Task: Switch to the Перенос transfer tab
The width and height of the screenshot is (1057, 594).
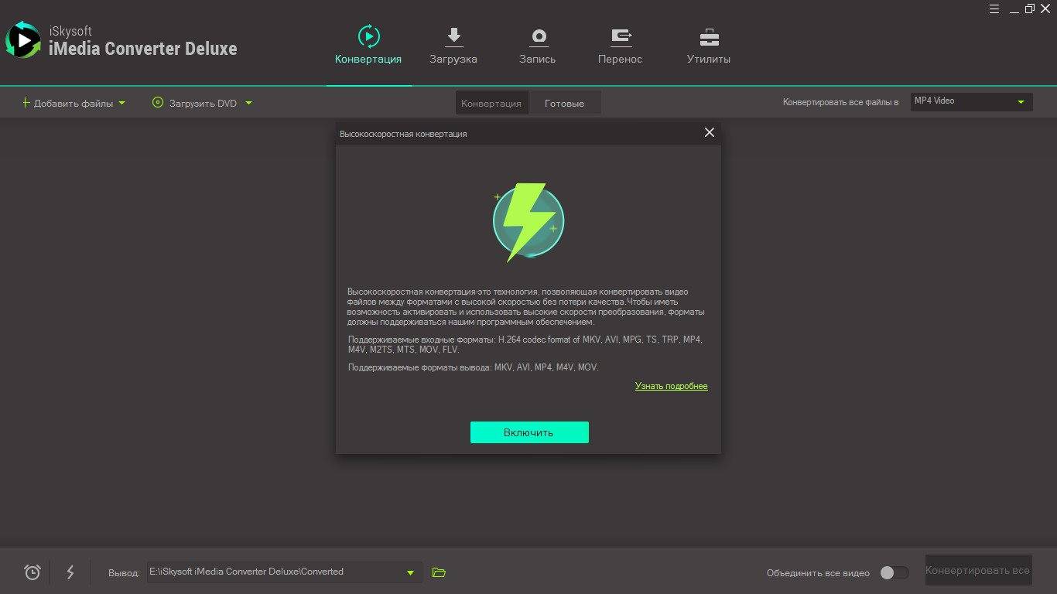Action: (620, 45)
